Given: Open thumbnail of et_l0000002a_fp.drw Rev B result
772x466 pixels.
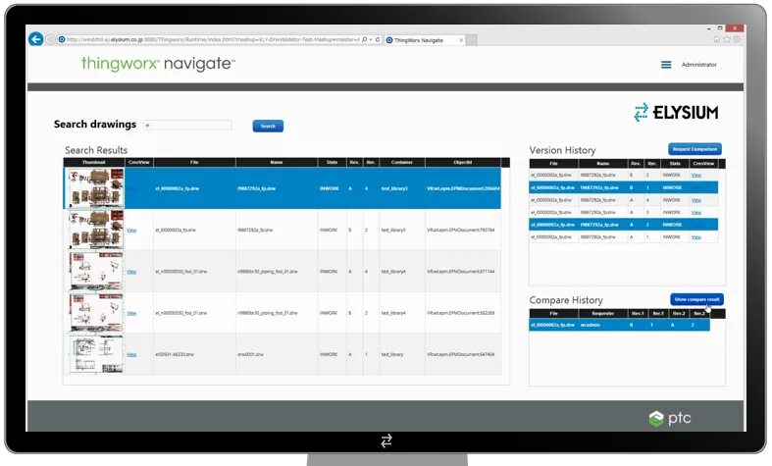Looking at the screenshot, I should click(x=95, y=230).
